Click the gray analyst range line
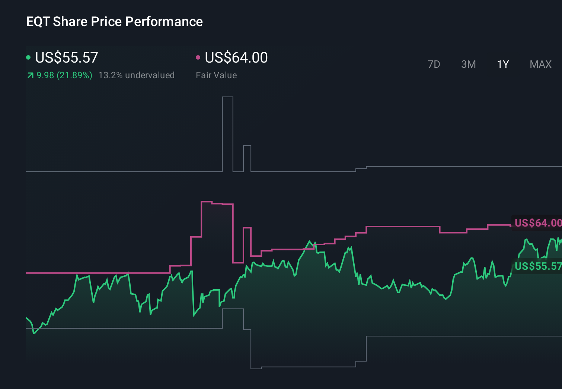Viewport: 562px width, 389px height. (x=112, y=171)
